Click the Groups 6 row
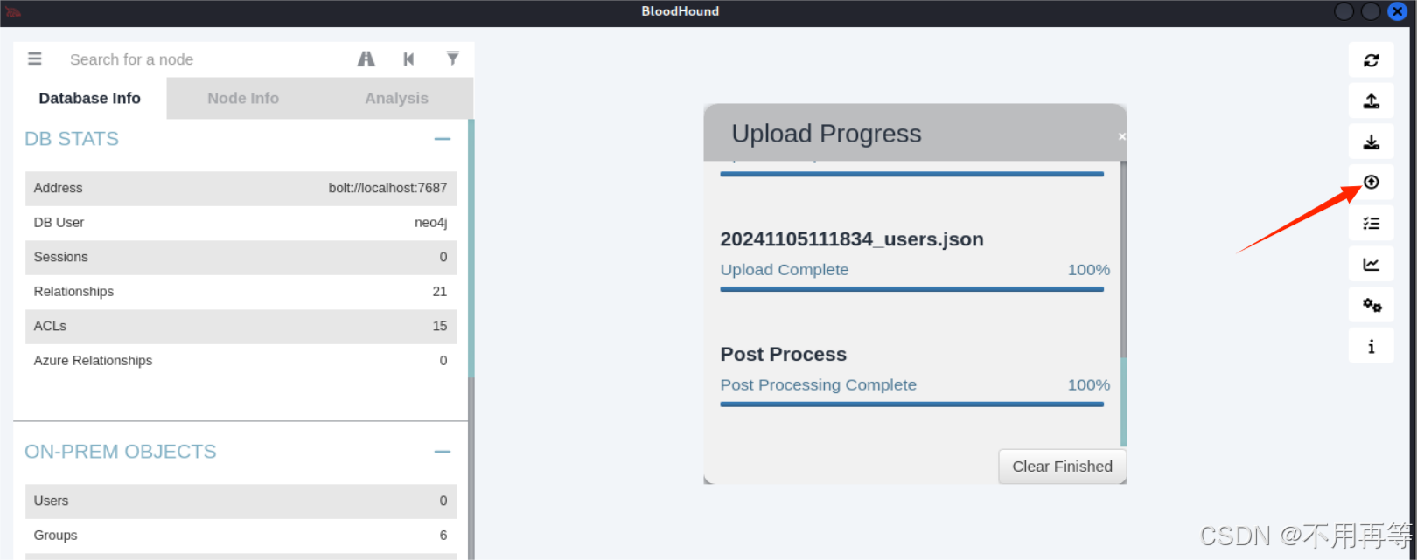The height and width of the screenshot is (560, 1417). 241,536
